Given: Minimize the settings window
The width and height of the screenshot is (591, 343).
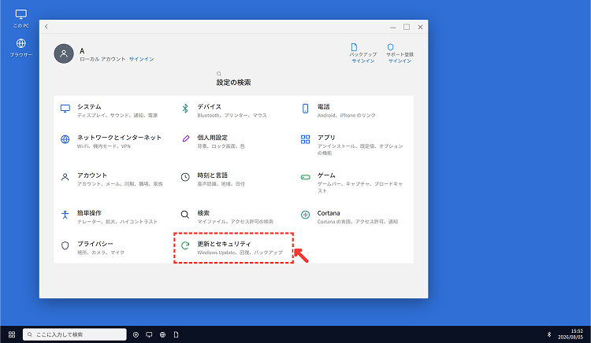Looking at the screenshot, I should [x=393, y=27].
